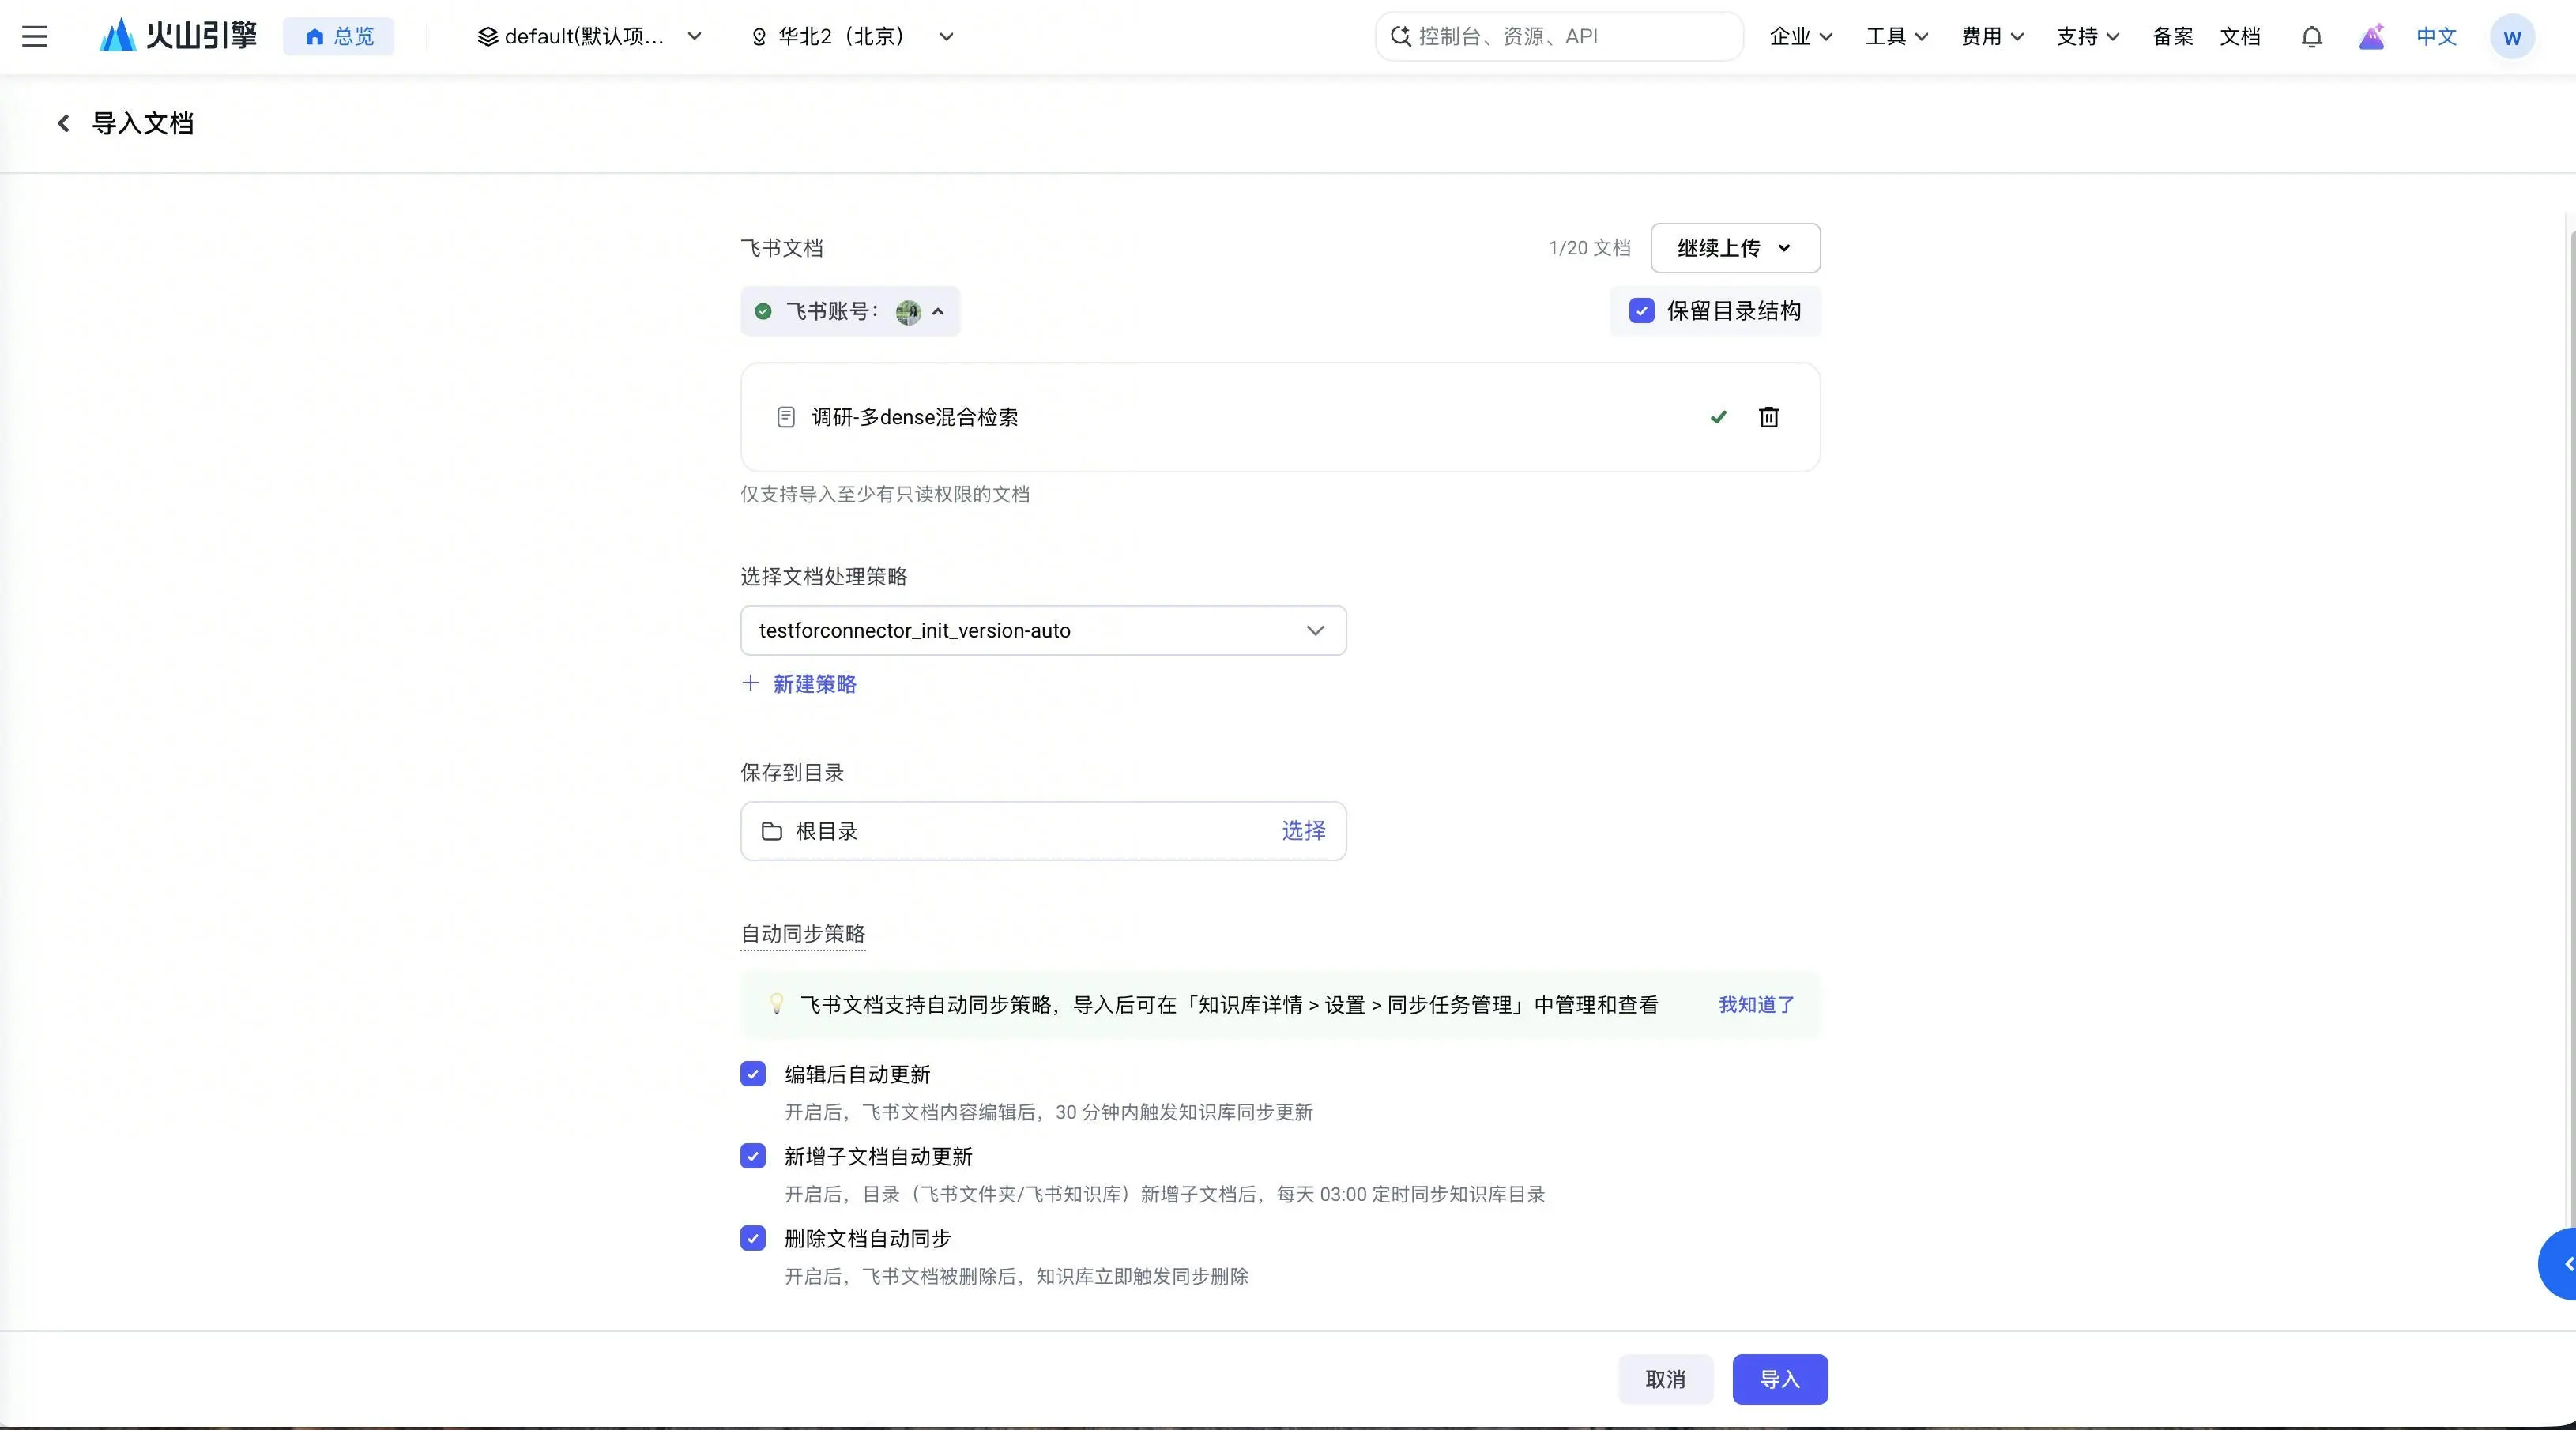Click the 导入 button
The image size is (2576, 1430).
click(1779, 1379)
